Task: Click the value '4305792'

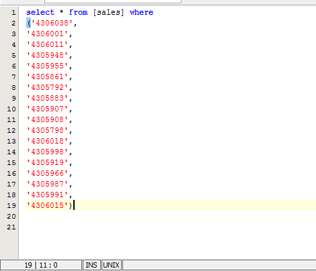Action: pyautogui.click(x=47, y=87)
